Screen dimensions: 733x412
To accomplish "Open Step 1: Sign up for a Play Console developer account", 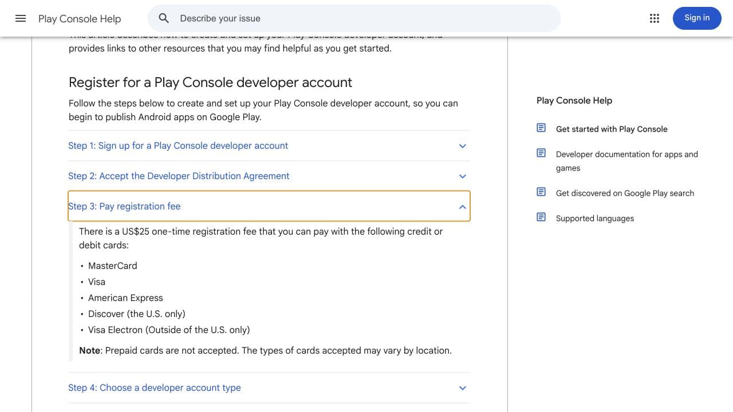I will 269,146.
